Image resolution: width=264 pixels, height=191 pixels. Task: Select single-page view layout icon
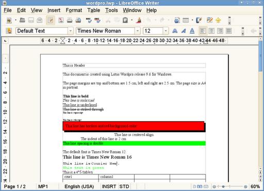194,186
